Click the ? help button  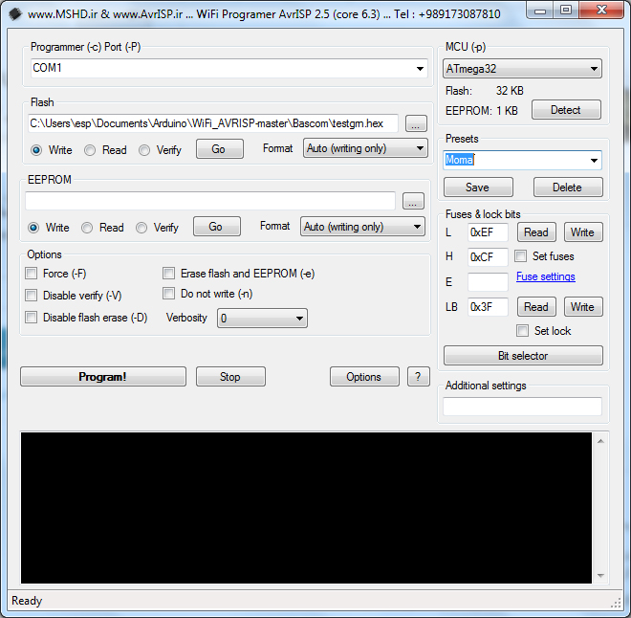tap(419, 376)
